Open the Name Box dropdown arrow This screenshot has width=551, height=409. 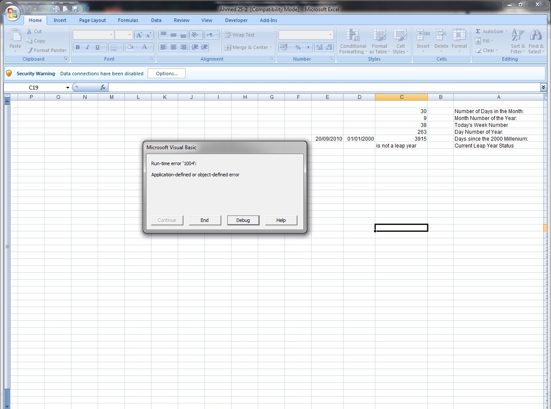tap(68, 87)
